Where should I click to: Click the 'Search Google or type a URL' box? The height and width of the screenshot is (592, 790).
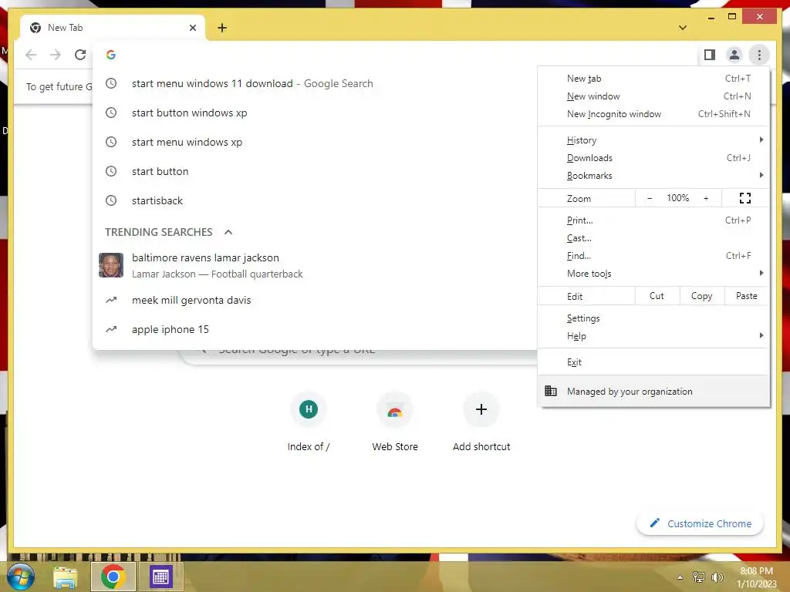[359, 356]
